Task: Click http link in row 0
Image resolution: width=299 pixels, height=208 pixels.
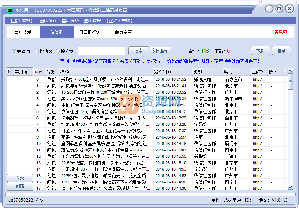Action: [x=259, y=79]
